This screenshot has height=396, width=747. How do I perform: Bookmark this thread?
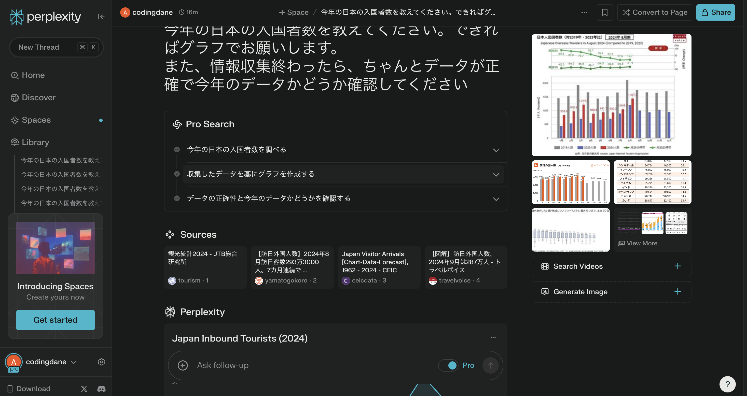coord(605,12)
